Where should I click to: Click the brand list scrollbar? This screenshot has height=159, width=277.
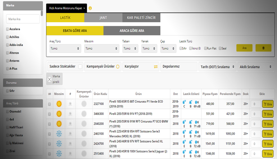[x=42, y=13]
